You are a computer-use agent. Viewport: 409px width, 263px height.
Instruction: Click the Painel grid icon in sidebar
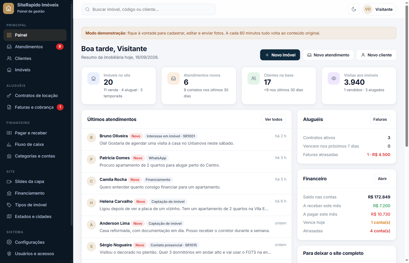point(9,35)
